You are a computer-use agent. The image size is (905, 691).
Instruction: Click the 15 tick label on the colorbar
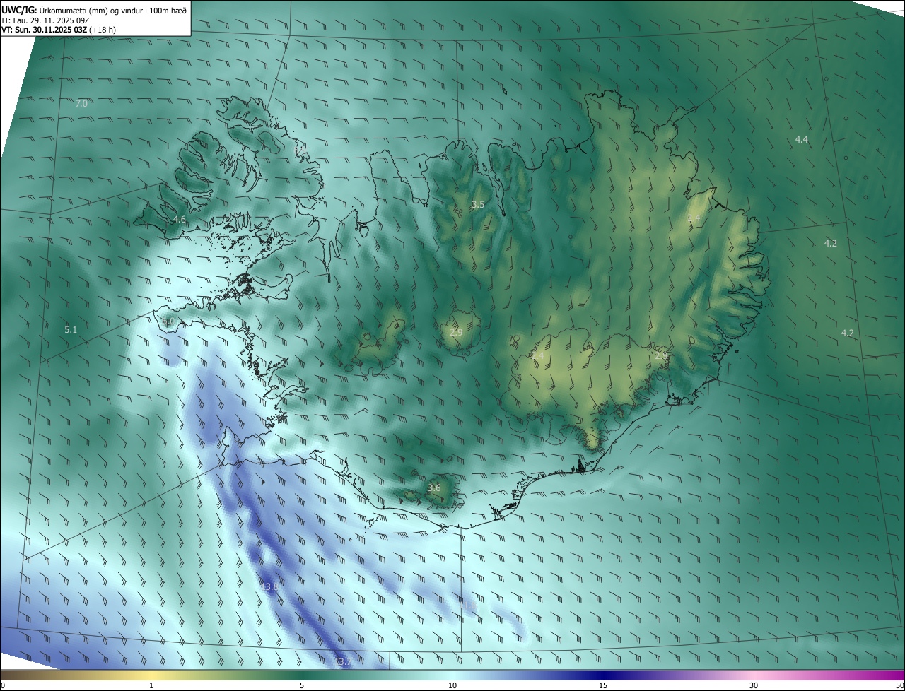[603, 685]
